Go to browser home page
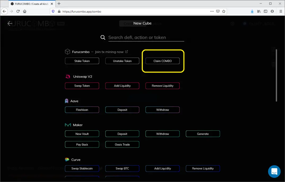The image size is (285, 182). 25,11
